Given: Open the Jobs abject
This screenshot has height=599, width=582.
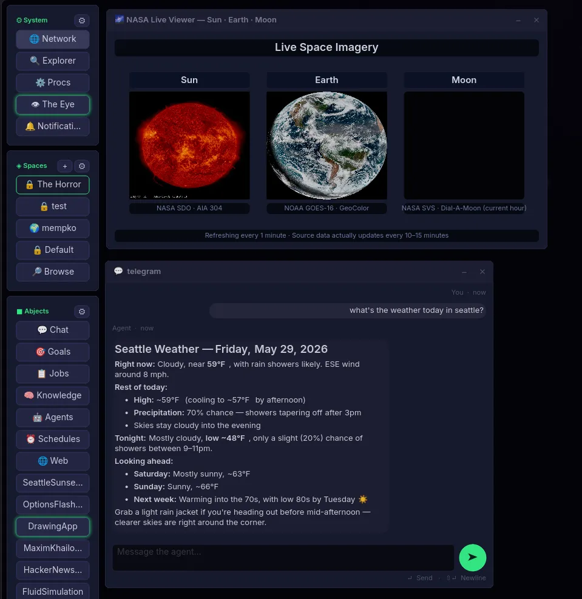Looking at the screenshot, I should pyautogui.click(x=53, y=373).
